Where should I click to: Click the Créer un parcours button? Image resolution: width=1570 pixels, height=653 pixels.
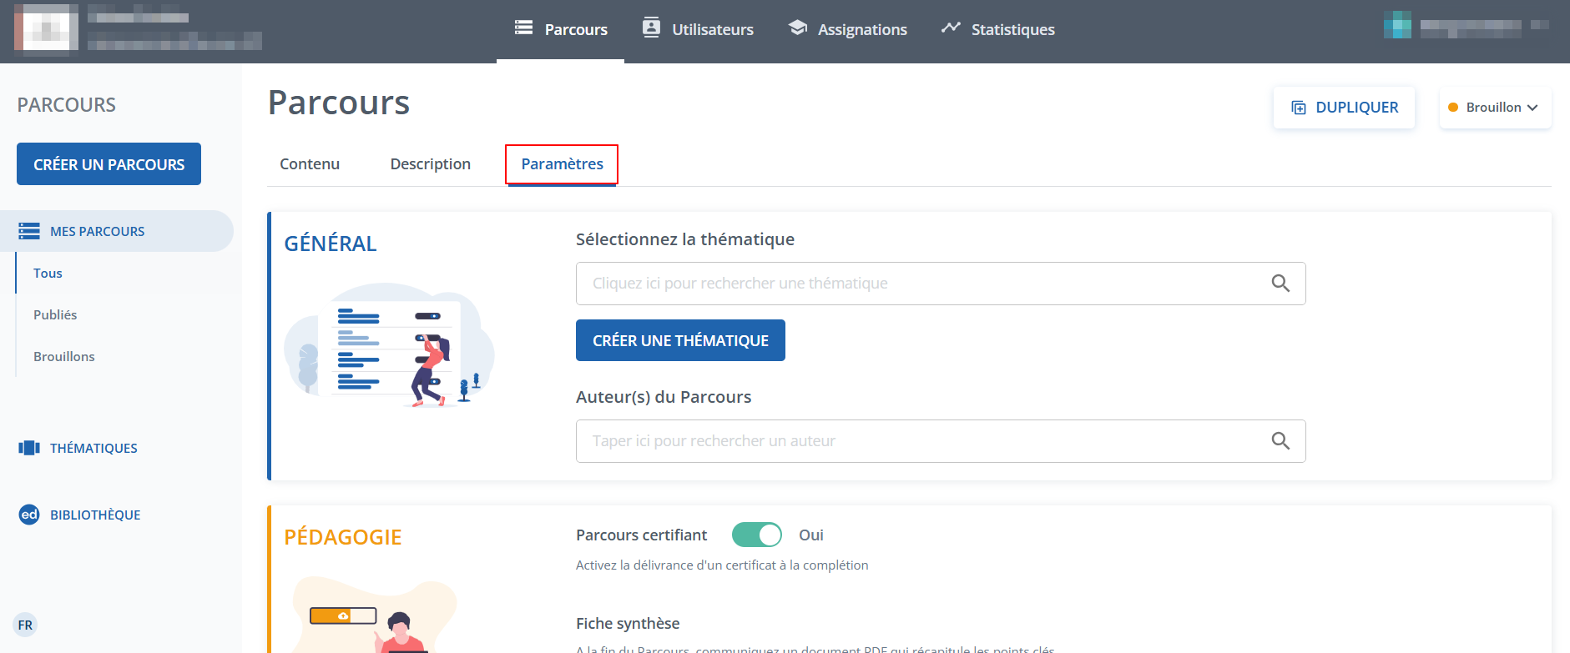pos(109,164)
